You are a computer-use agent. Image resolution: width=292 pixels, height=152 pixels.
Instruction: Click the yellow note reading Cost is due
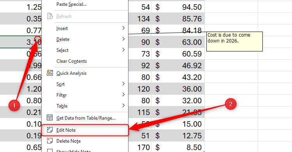[234, 41]
